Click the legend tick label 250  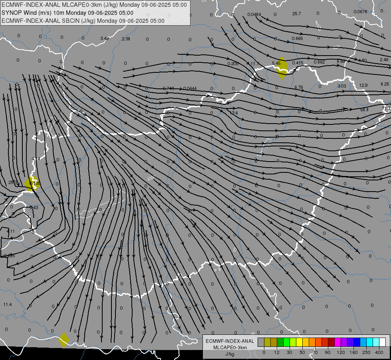[x=366, y=352]
